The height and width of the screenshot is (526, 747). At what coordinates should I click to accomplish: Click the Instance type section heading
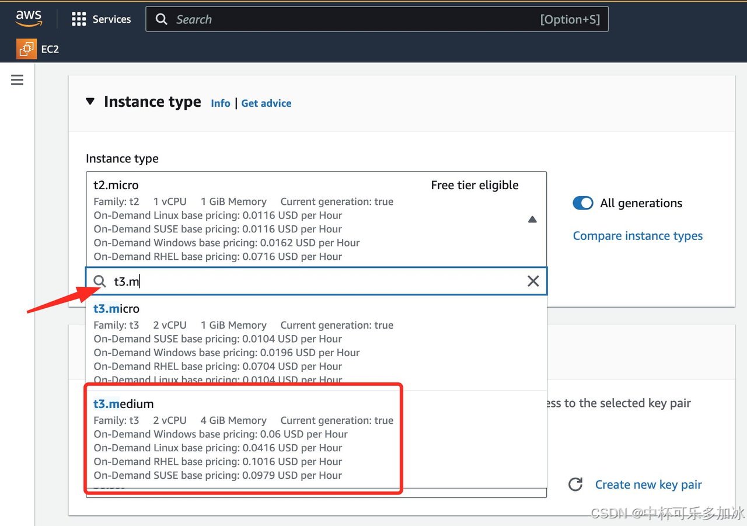point(152,102)
